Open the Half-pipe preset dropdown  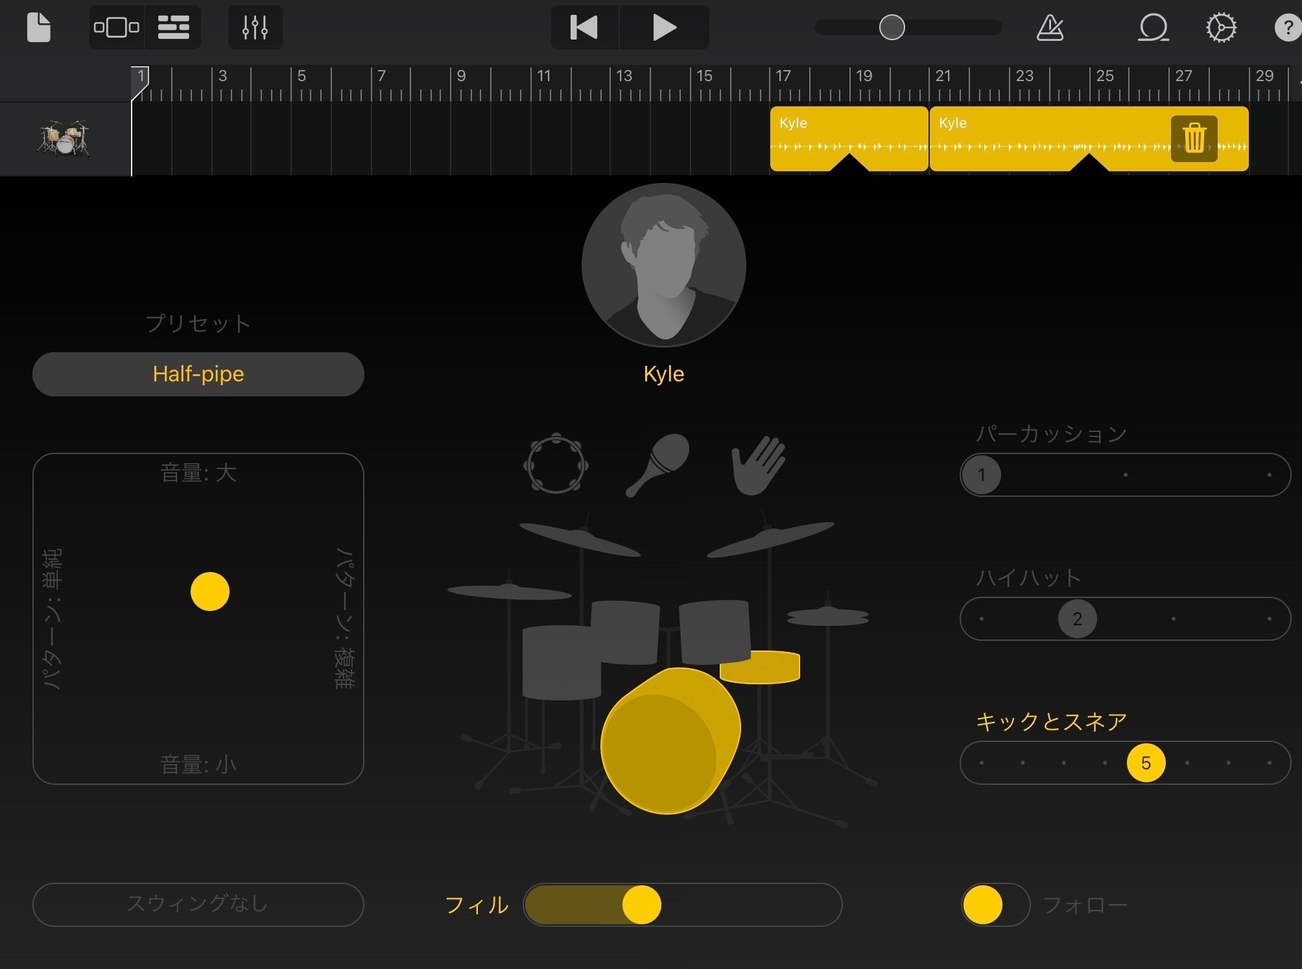(198, 374)
